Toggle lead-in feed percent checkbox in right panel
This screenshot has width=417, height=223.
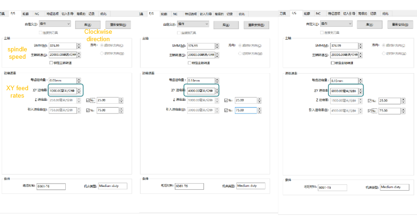pyautogui.click(x=369, y=111)
